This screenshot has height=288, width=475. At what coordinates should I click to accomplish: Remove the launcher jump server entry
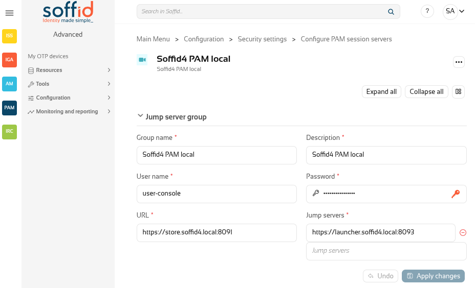click(463, 232)
